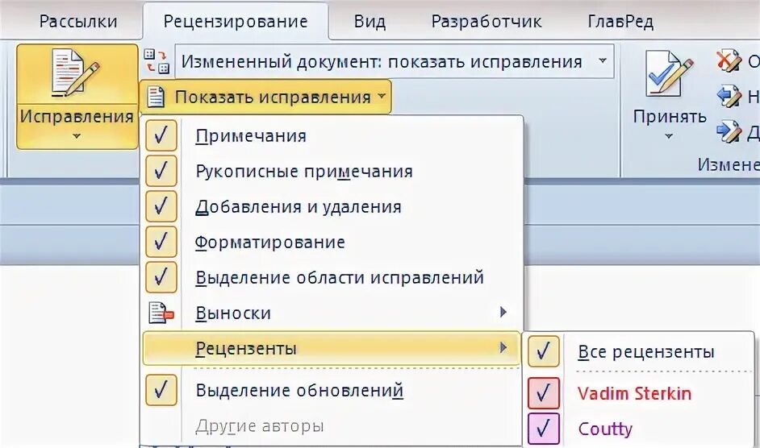Click the previous change arrow icon
This screenshot has height=448, width=760.
[x=729, y=97]
